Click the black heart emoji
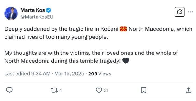The height and width of the screenshot is (101, 196). (x=126, y=61)
